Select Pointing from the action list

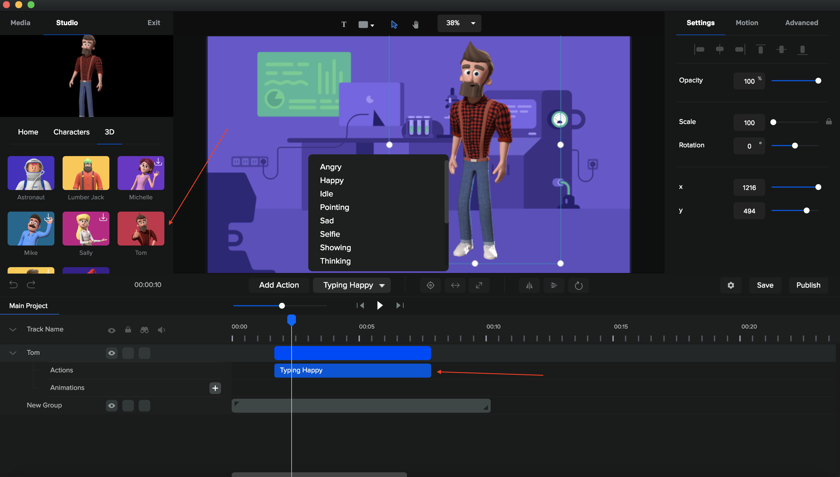point(334,207)
